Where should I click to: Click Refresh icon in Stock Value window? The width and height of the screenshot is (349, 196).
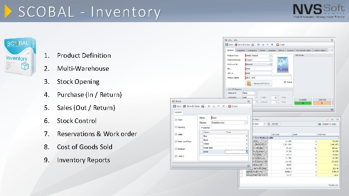click(269, 124)
